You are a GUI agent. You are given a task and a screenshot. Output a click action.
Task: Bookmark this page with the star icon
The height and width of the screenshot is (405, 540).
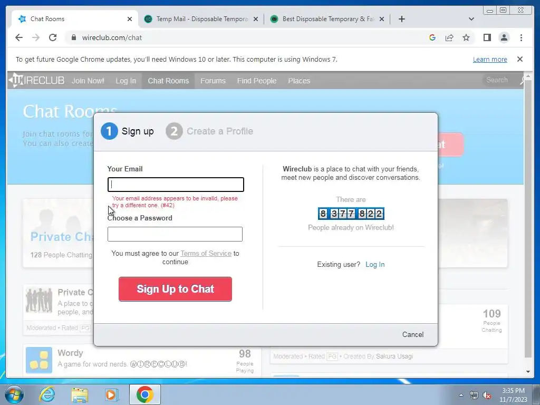point(466,37)
